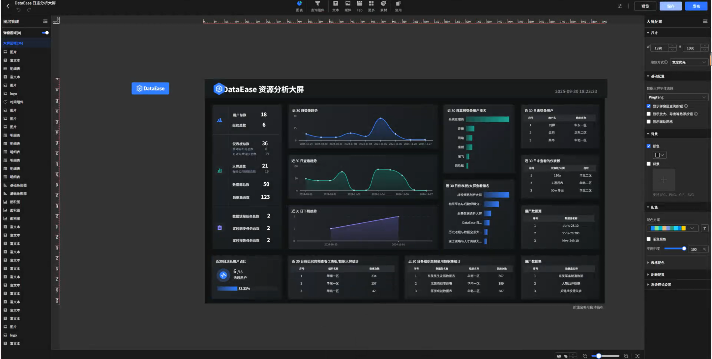Adjust the 不透明度 opacity slider

684,249
